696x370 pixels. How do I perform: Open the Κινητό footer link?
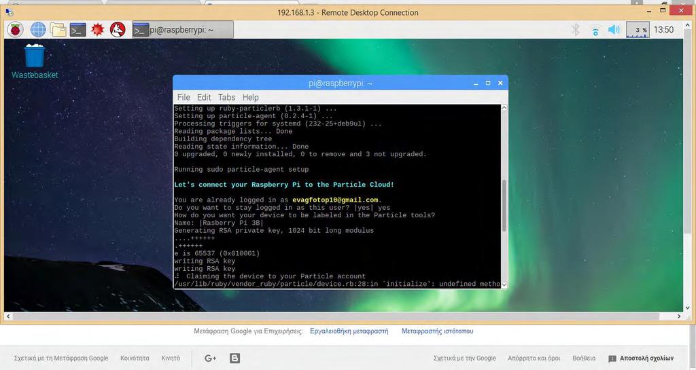click(171, 358)
